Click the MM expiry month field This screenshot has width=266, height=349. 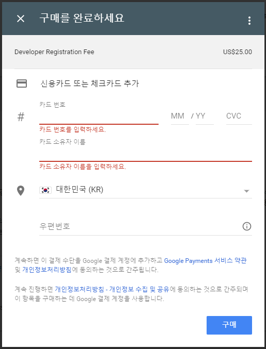coord(180,116)
